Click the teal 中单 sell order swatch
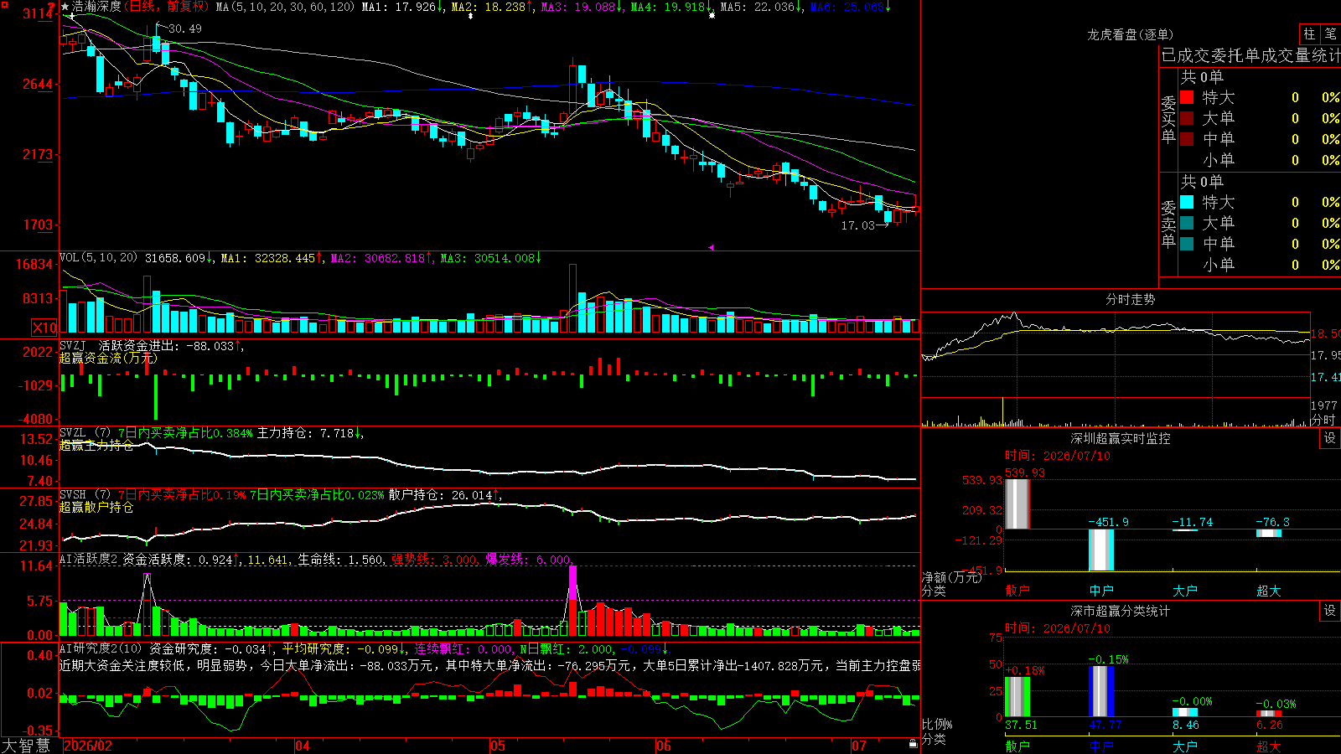This screenshot has height=754, width=1341. [x=1187, y=243]
